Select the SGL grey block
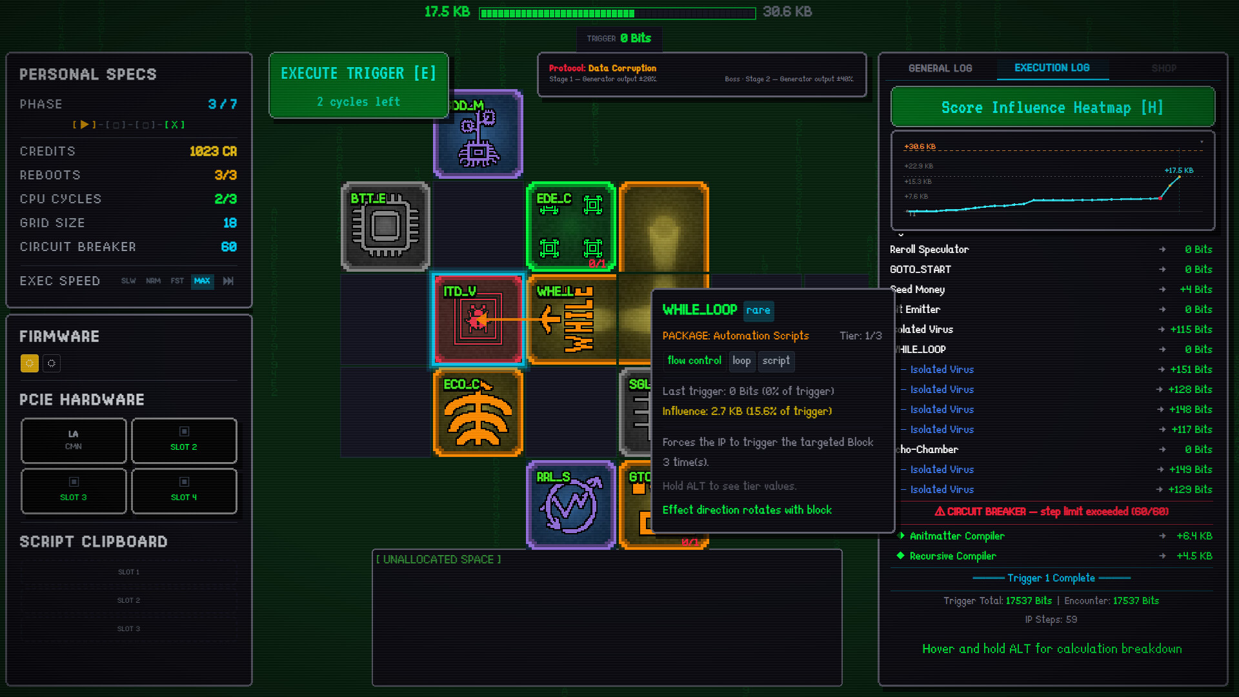 636,412
